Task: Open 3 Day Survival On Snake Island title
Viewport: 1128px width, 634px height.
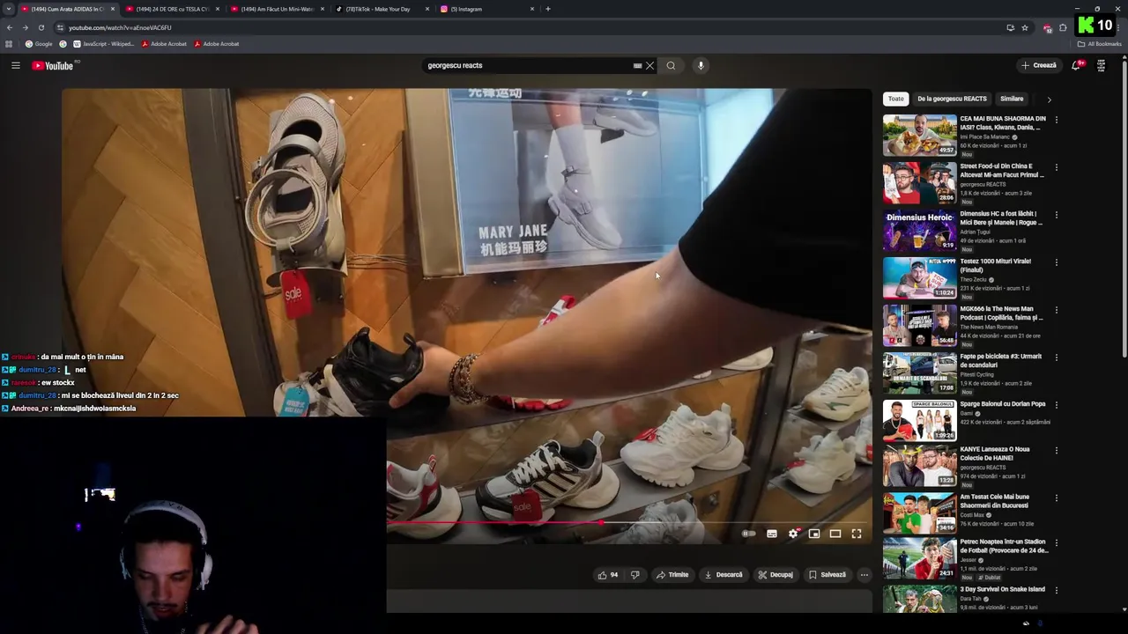Action: (1002, 589)
